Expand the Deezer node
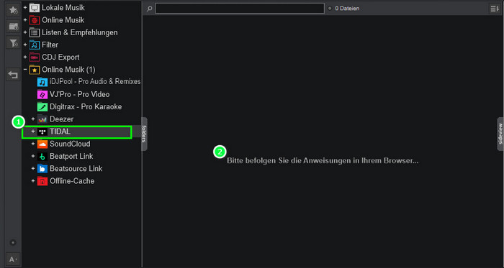 coord(33,119)
